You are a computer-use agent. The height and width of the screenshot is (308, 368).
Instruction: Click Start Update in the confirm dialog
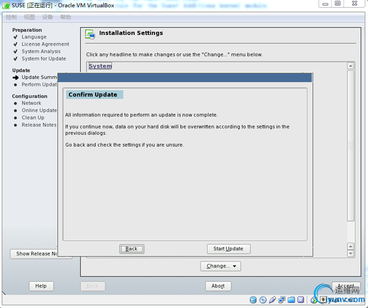click(x=229, y=249)
